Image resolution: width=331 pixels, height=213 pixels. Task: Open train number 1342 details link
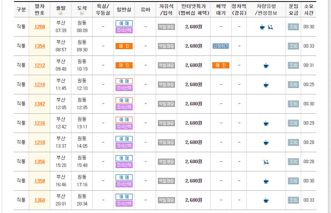point(40,104)
